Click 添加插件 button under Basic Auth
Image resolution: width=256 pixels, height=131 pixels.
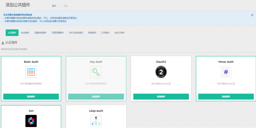coord(31,97)
